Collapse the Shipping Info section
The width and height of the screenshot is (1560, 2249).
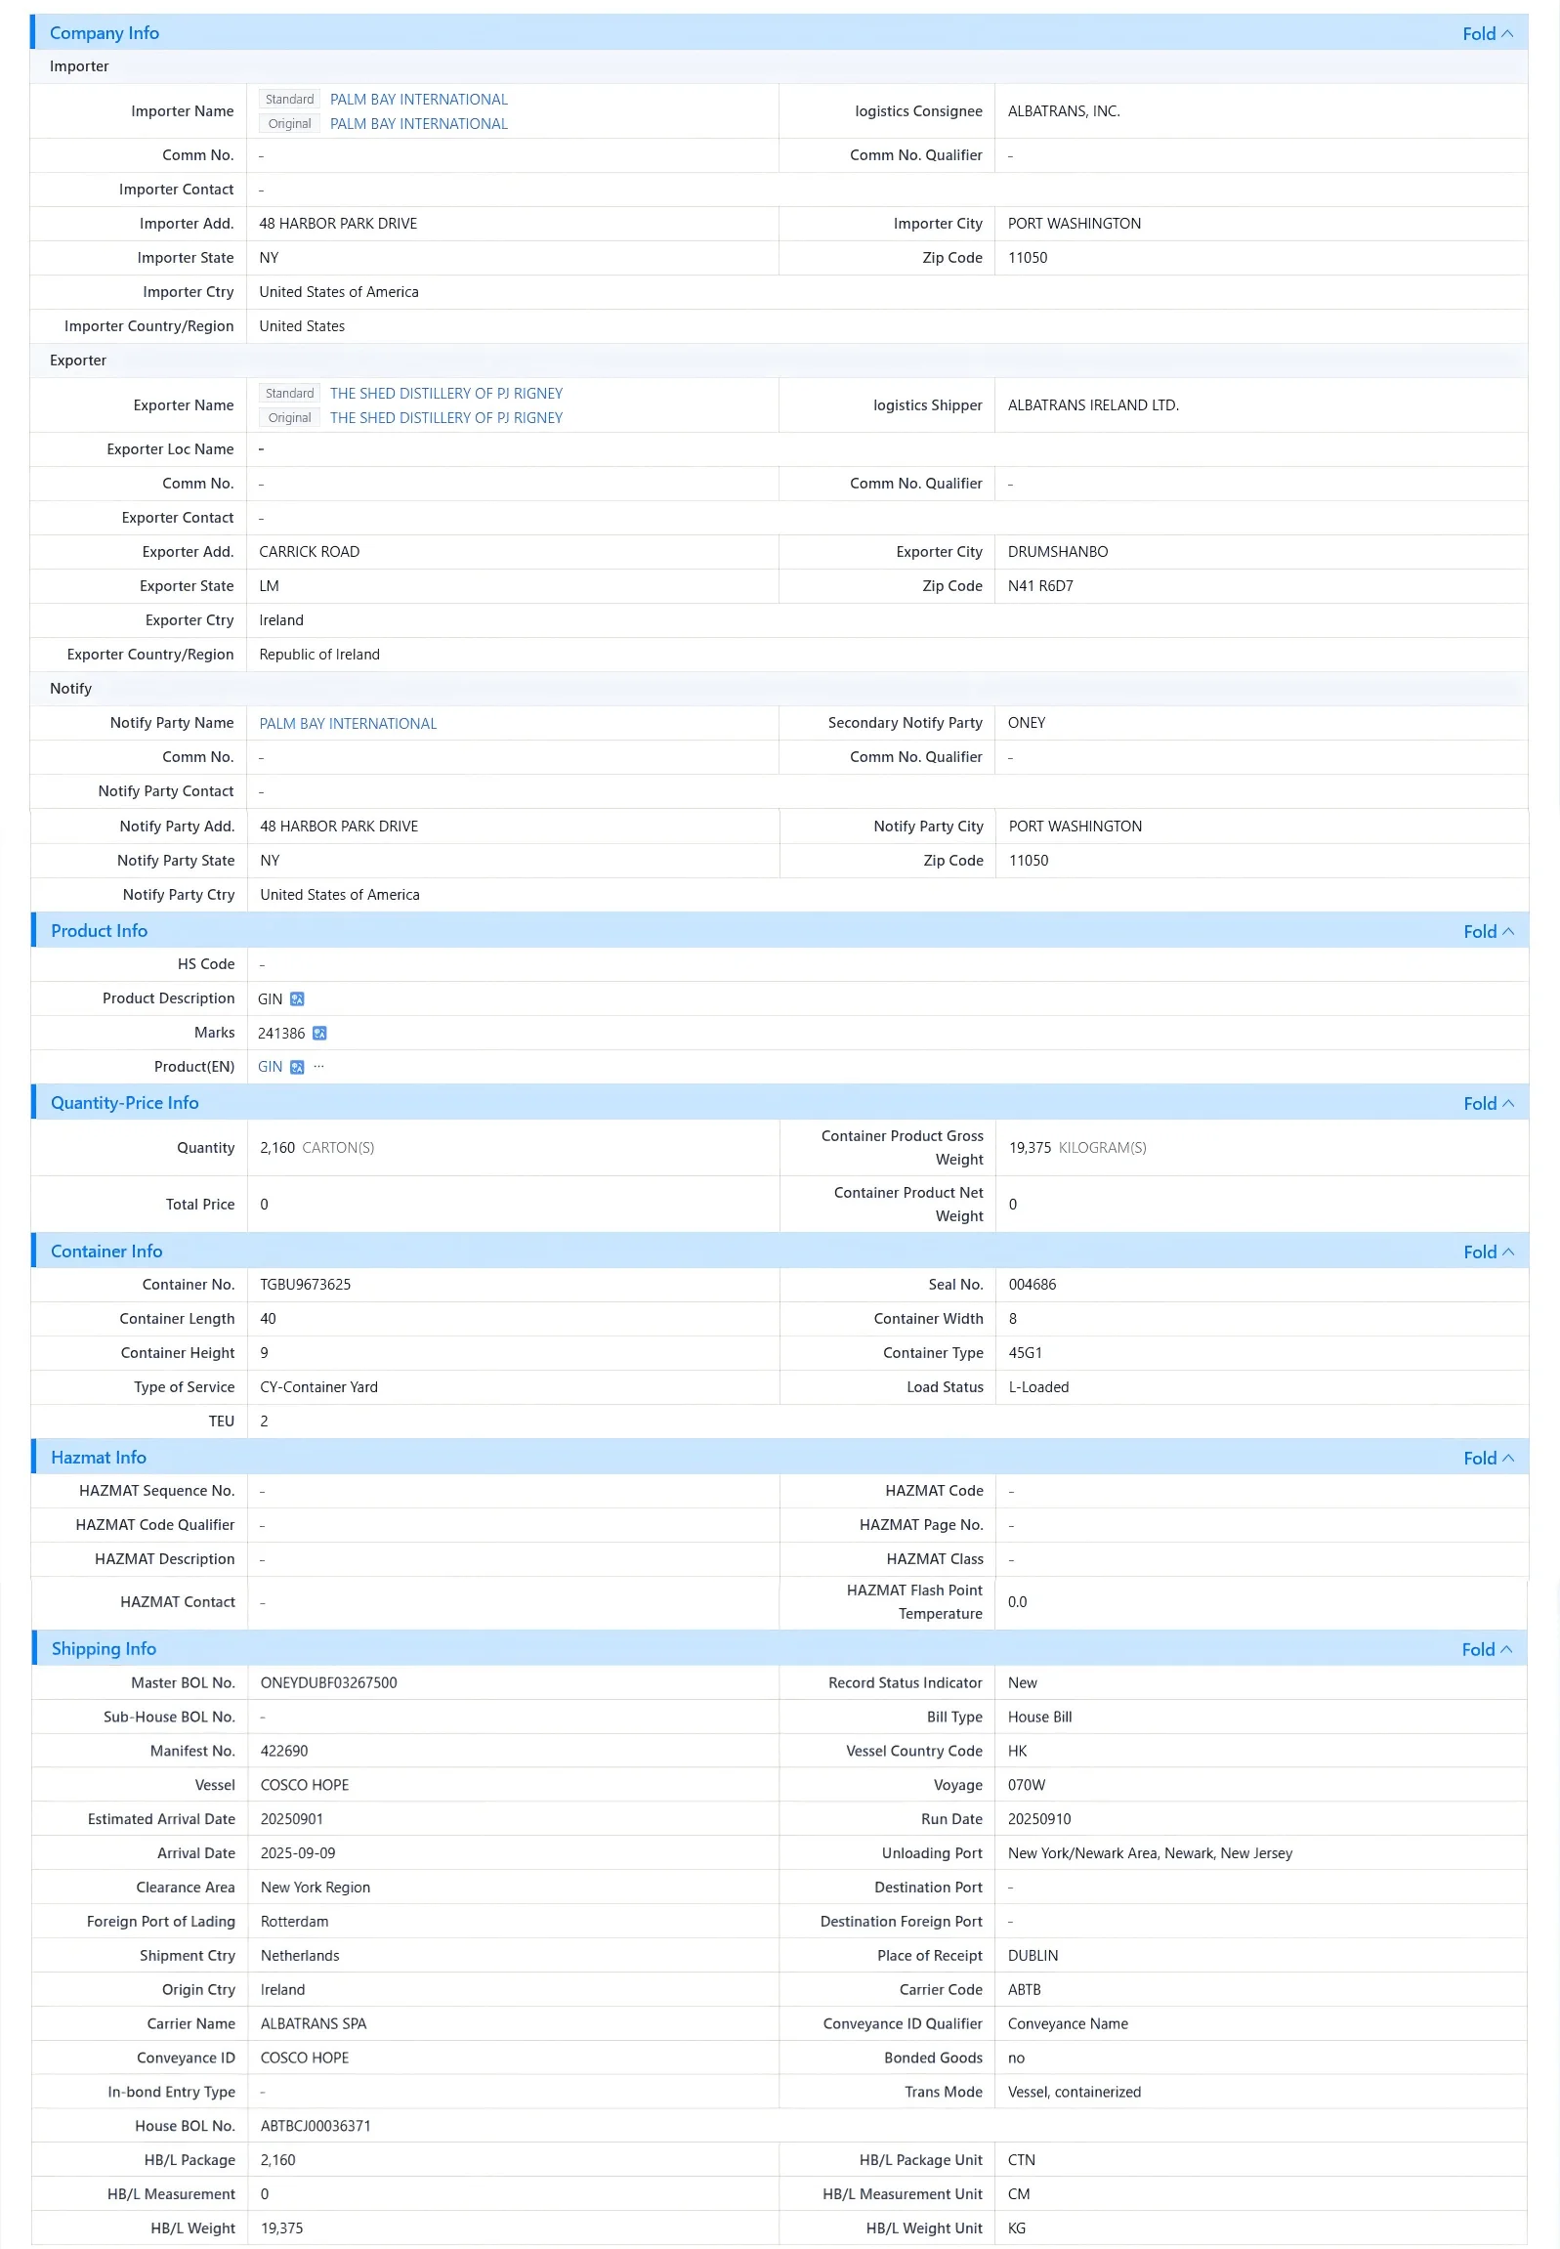(x=1486, y=1650)
